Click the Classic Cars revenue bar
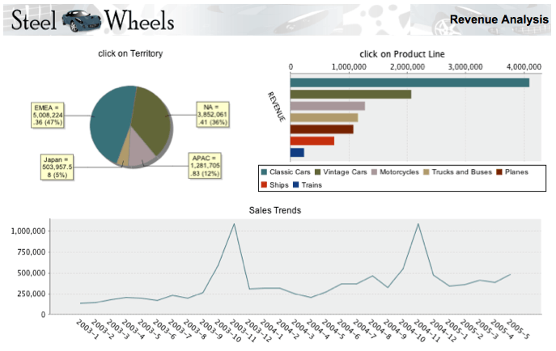The image size is (556, 351). point(410,82)
